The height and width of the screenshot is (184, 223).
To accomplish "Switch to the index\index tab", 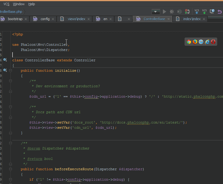I will (192, 19).
